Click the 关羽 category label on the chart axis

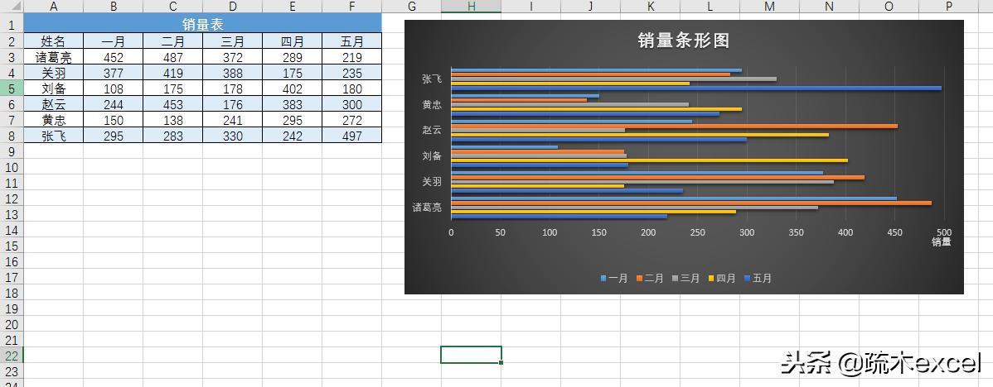[x=432, y=182]
